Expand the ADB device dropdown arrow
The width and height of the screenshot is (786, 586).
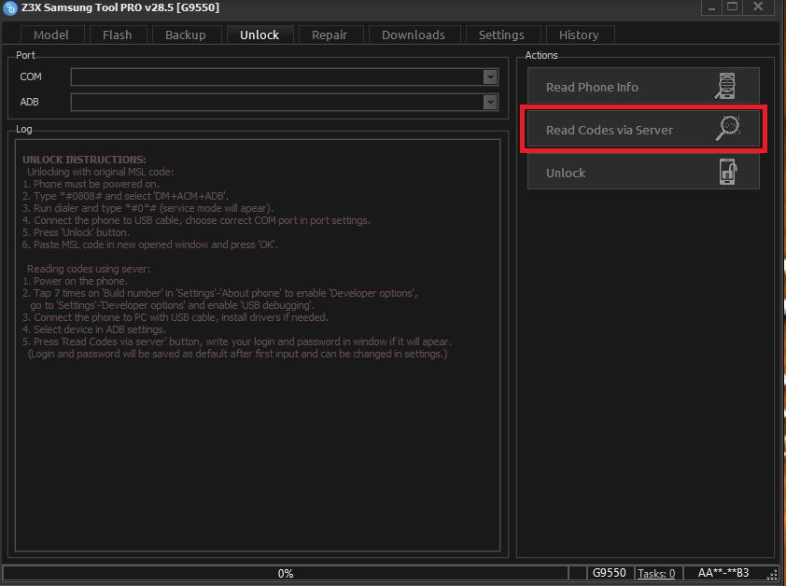[490, 103]
